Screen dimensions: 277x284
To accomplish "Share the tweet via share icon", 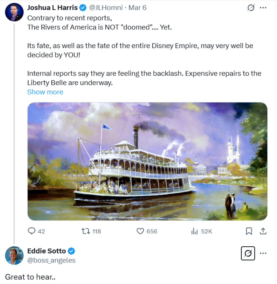I will click(x=263, y=231).
